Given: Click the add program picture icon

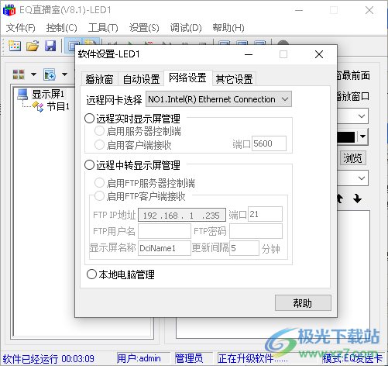Looking at the screenshot, I should click(x=50, y=74).
